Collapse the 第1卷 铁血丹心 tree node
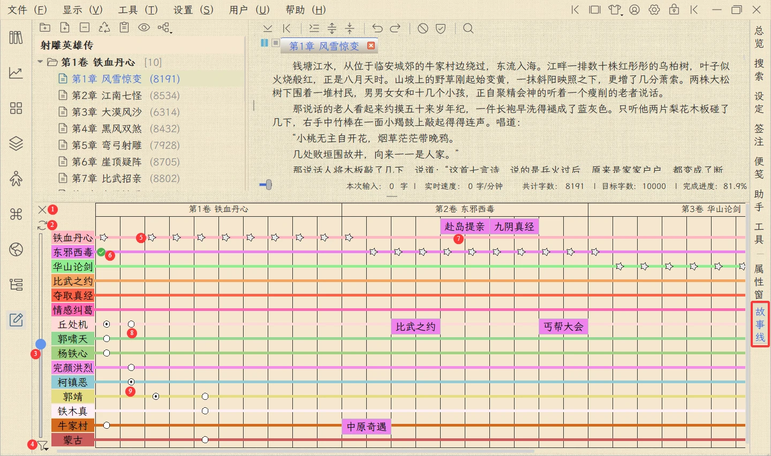Viewport: 771px width, 456px height. point(40,62)
